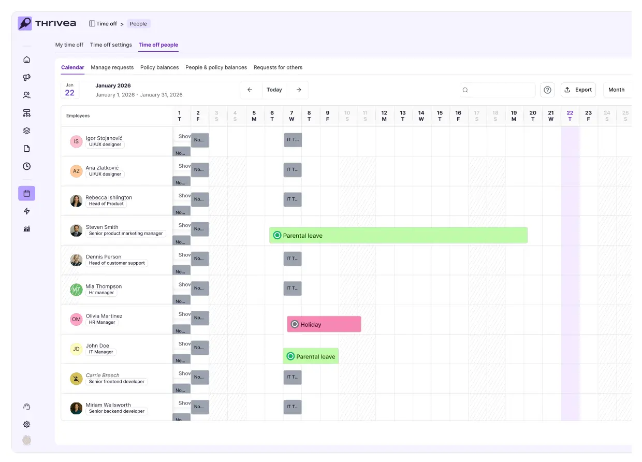
Task: Switch to the Manage requests tab
Action: (112, 67)
